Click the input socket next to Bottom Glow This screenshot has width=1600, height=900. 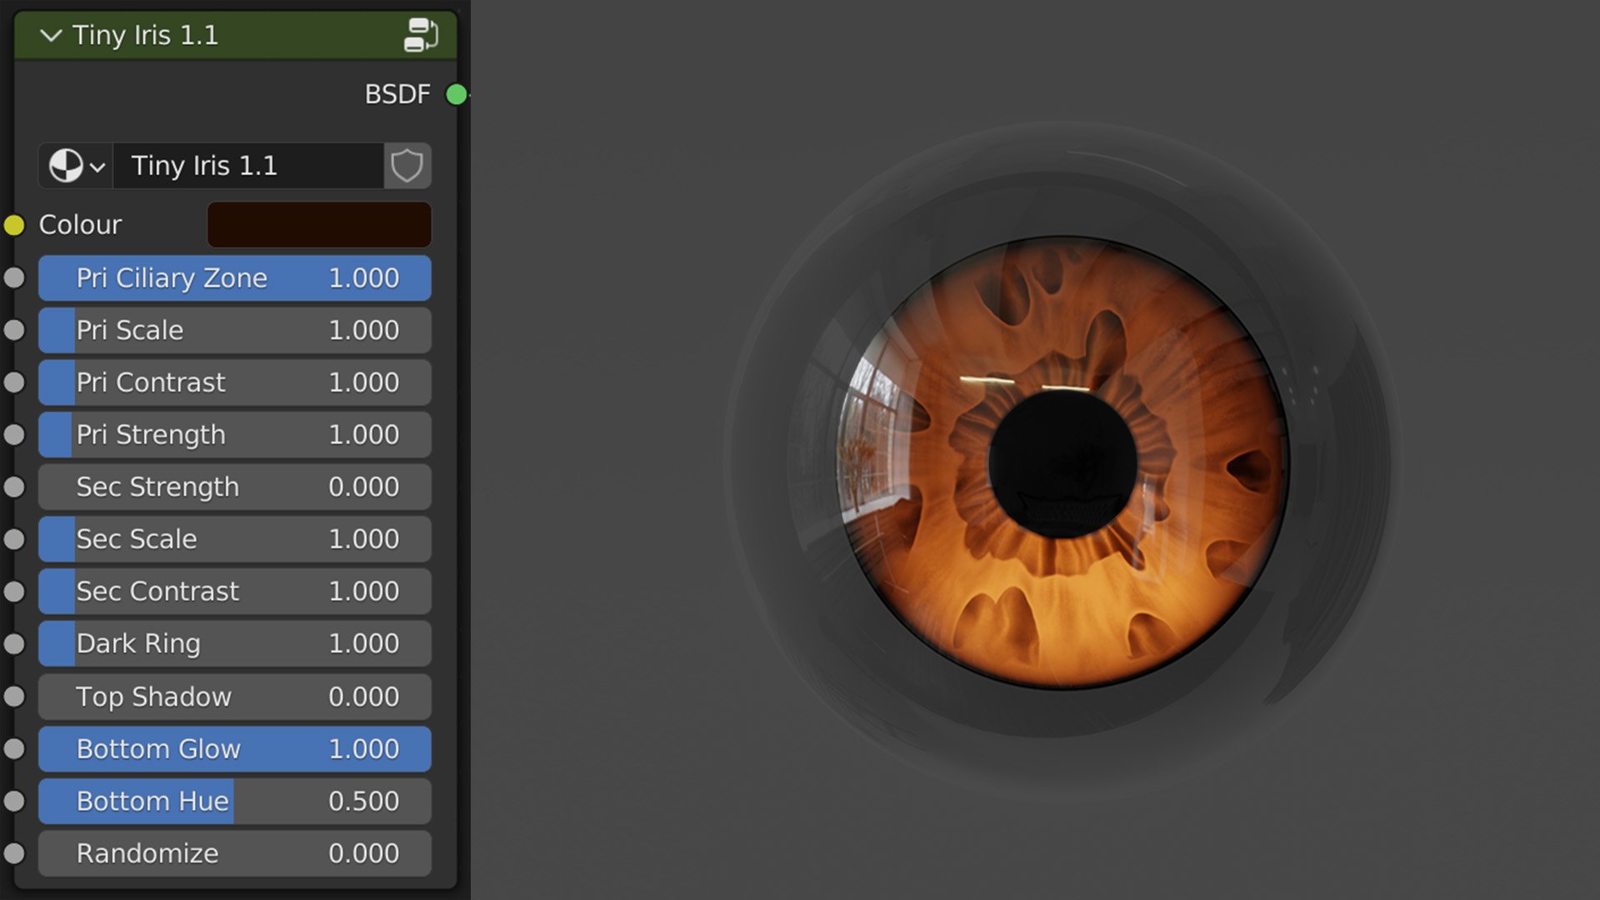pyautogui.click(x=14, y=748)
